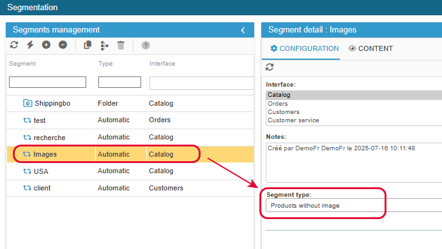The height and width of the screenshot is (249, 442).
Task: Select the client segment row
Action: point(130,188)
